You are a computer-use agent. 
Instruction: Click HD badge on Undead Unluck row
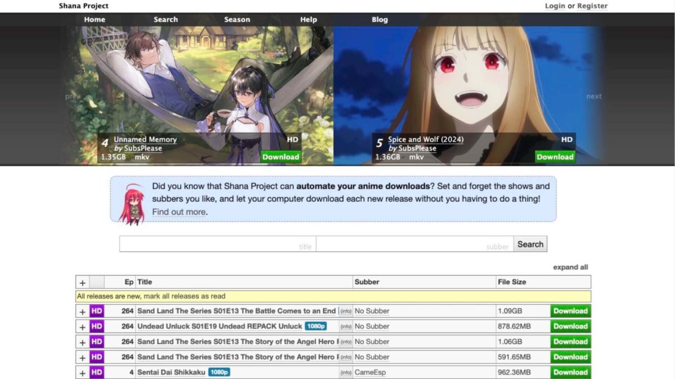97,326
